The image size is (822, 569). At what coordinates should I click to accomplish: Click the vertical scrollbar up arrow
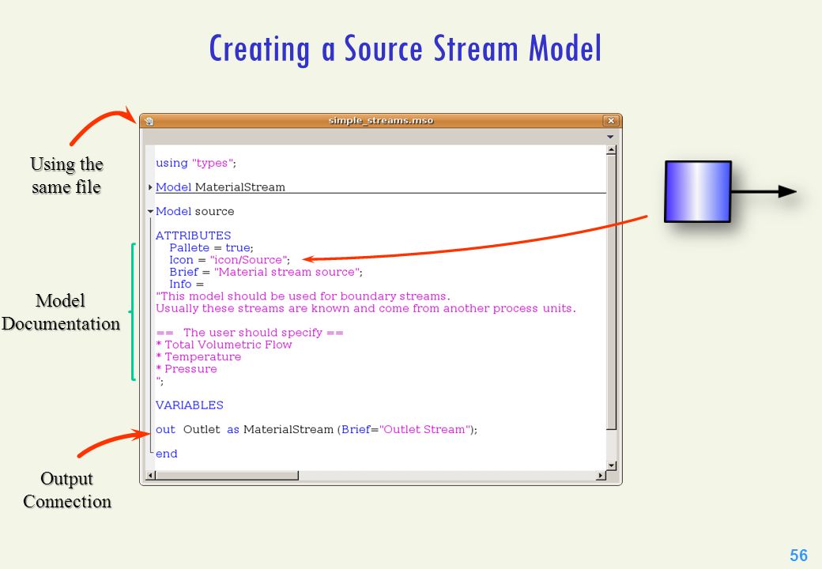click(611, 150)
